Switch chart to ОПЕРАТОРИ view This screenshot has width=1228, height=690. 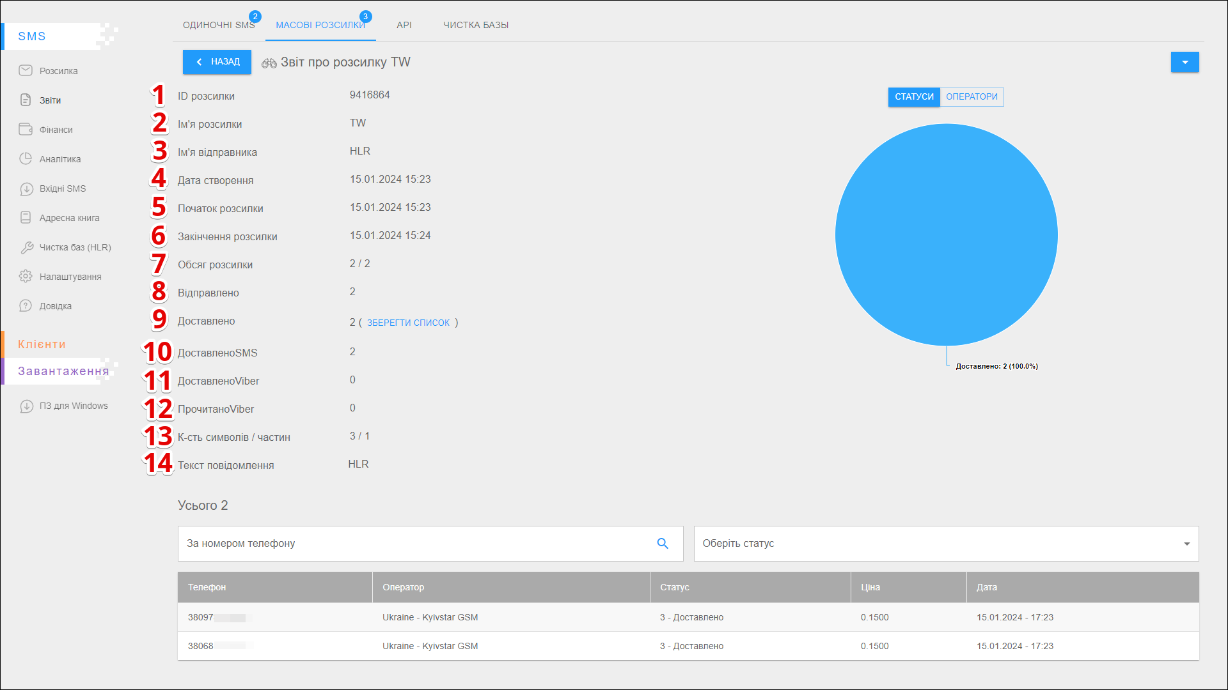(972, 96)
